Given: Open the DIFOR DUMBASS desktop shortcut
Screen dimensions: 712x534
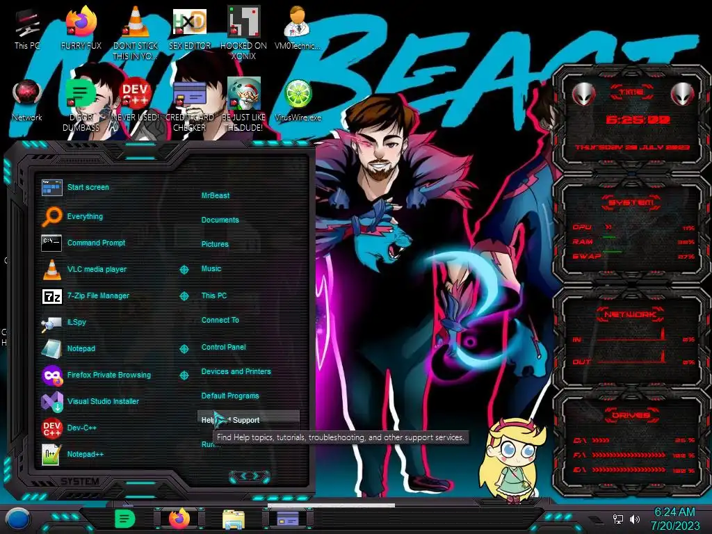Looking at the screenshot, I should (x=81, y=106).
